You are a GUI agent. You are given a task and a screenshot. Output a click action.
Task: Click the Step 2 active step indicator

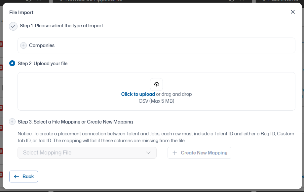[x=12, y=63]
